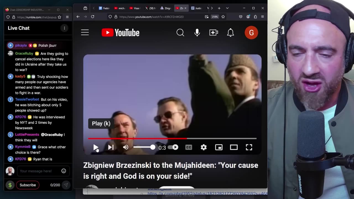Open the YouTube hamburger guide menu
354x199 pixels.
tap(85, 33)
